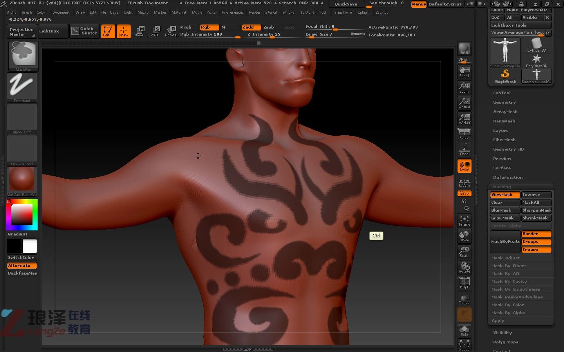
Task: Expand the Polygroups section
Action: pyautogui.click(x=506, y=342)
